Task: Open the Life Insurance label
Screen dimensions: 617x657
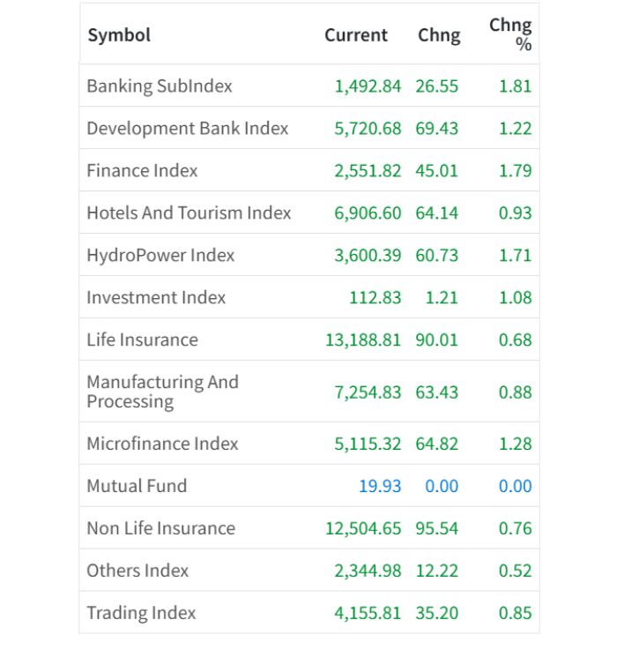Action: pyautogui.click(x=142, y=340)
